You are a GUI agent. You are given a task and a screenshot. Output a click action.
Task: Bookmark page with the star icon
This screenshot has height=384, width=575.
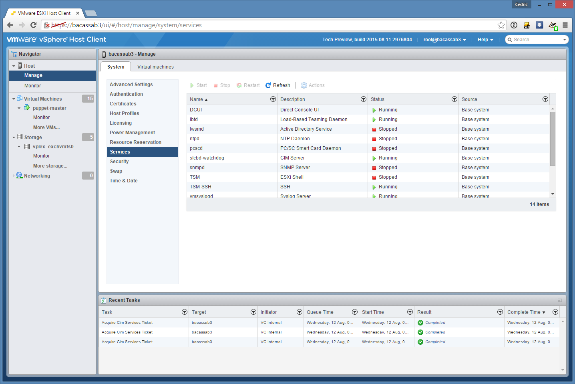coord(501,25)
